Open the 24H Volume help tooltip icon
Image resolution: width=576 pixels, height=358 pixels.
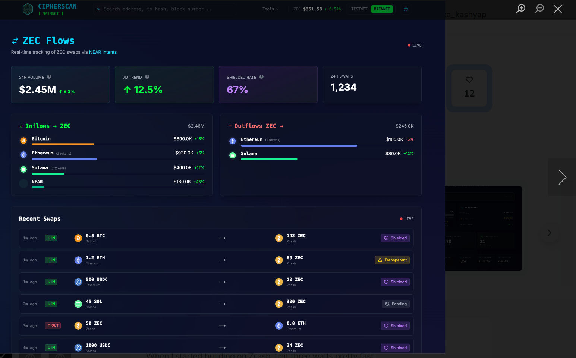(49, 77)
